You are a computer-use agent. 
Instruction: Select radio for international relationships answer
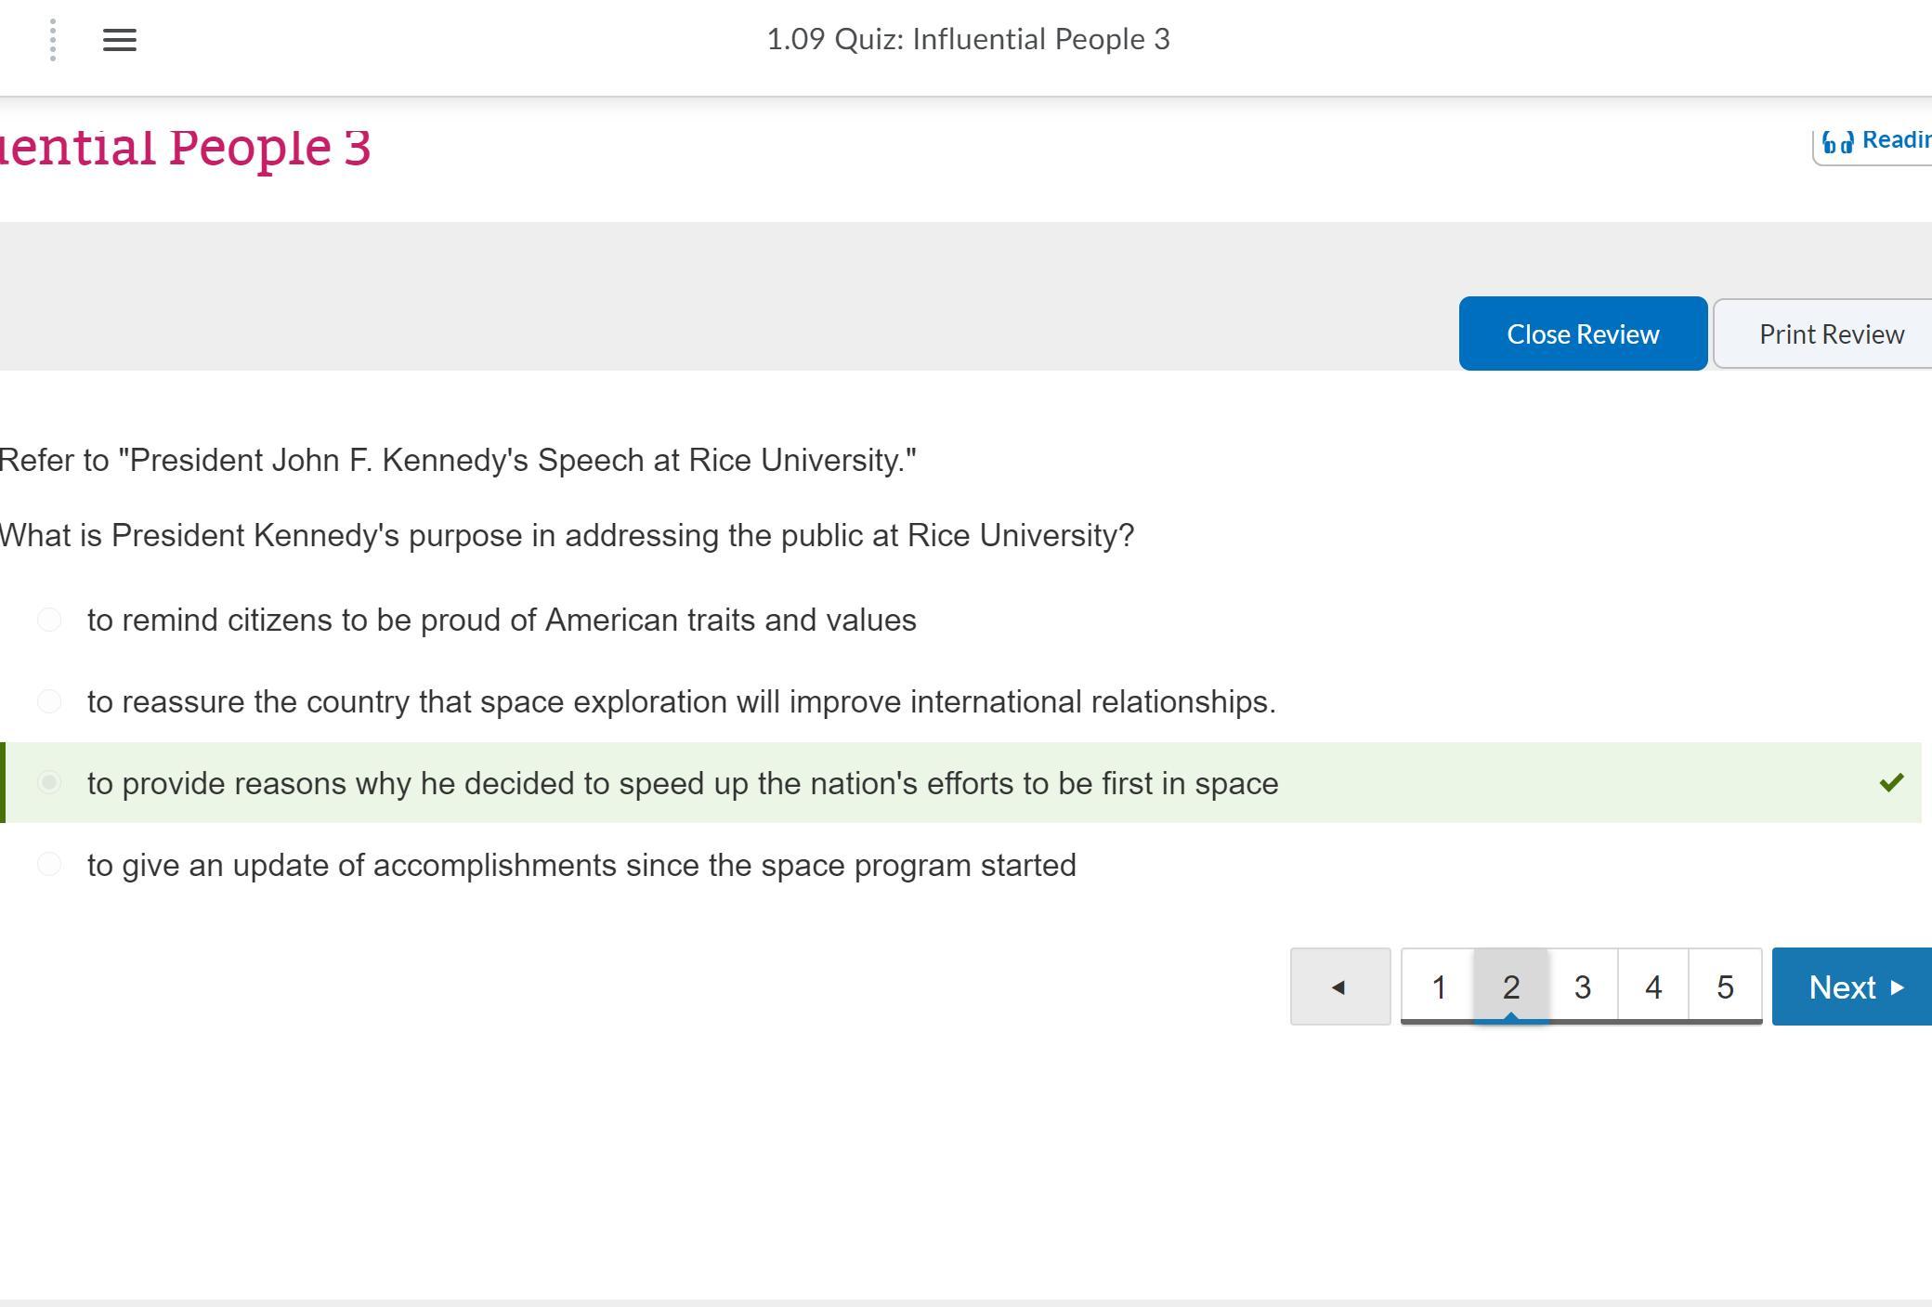point(49,701)
